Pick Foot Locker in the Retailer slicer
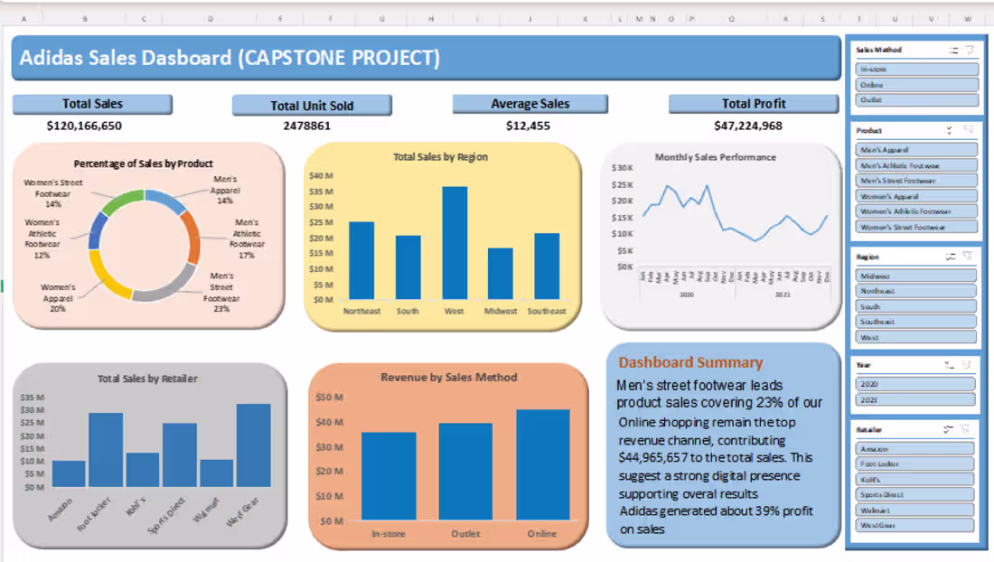 [914, 464]
